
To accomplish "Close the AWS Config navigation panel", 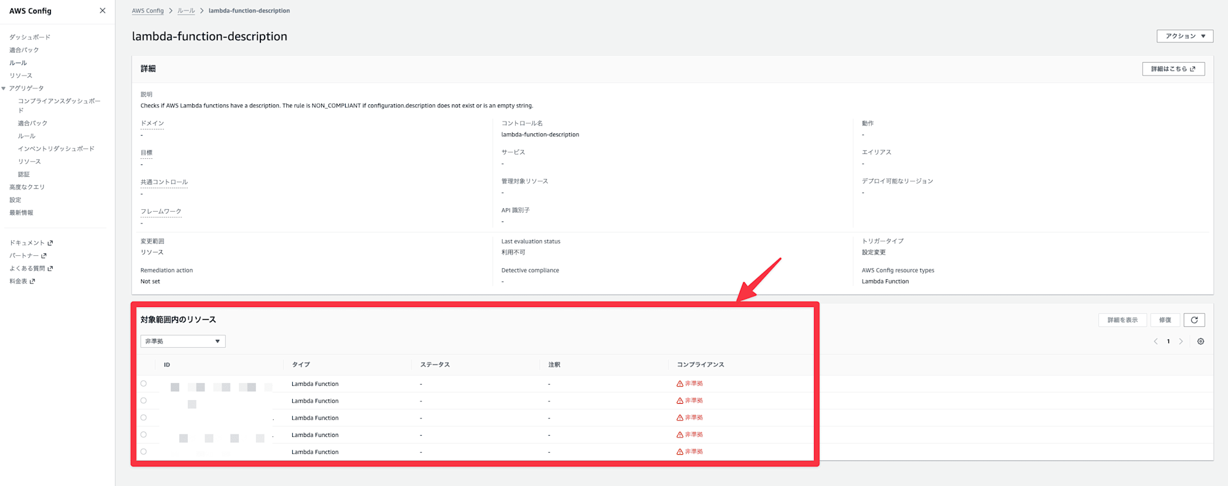I will [x=103, y=10].
